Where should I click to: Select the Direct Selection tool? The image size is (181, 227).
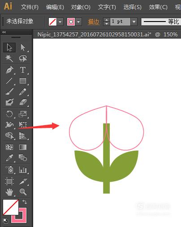23,48
